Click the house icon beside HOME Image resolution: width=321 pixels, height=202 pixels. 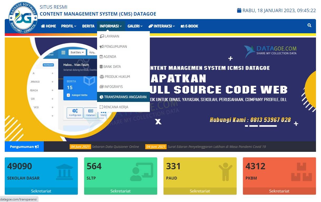point(43,26)
